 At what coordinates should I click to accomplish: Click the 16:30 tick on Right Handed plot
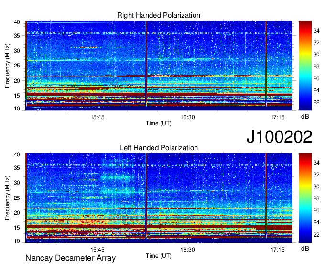coord(187,117)
